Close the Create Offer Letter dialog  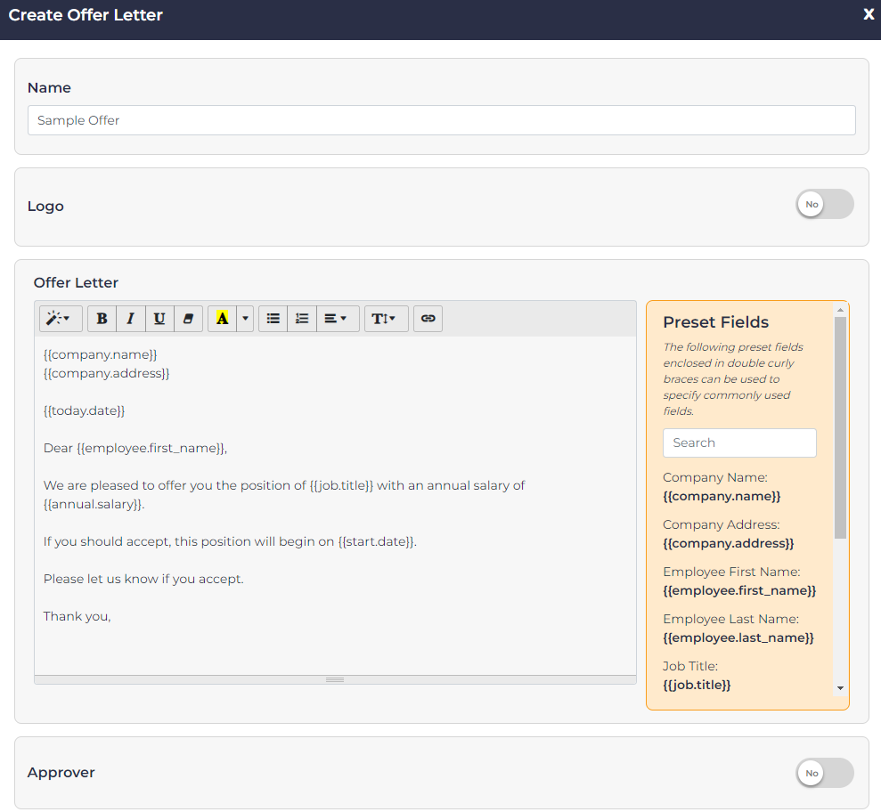869,14
